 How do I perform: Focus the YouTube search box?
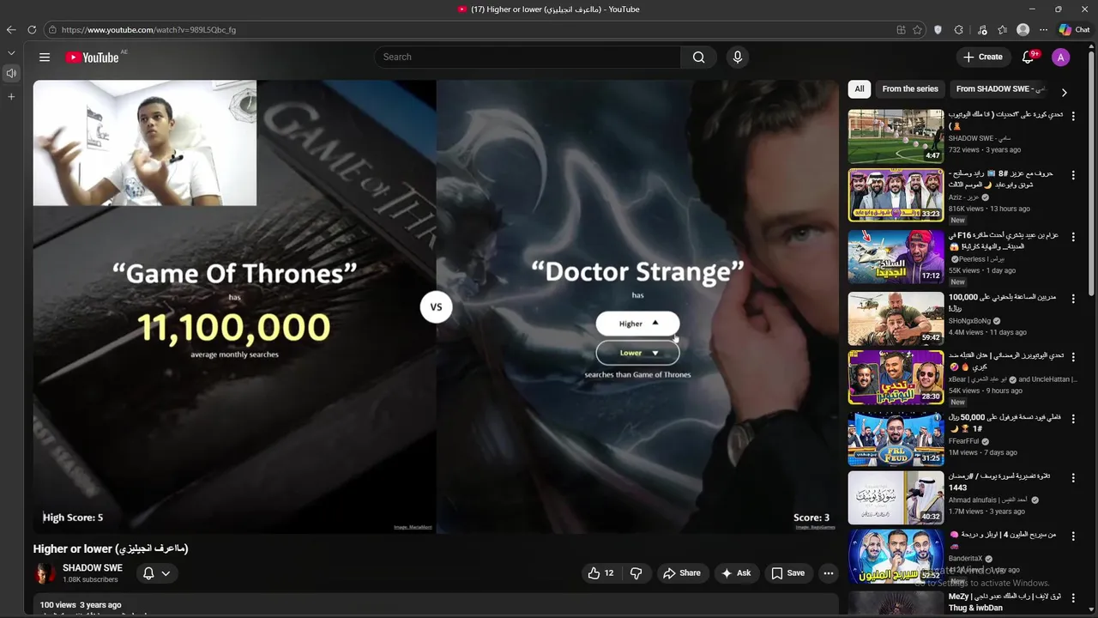coord(528,58)
